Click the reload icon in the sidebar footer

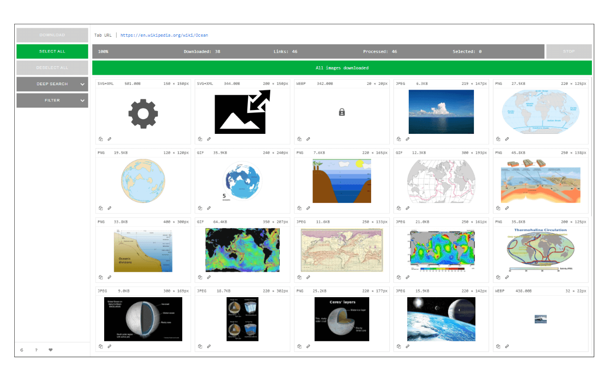pyautogui.click(x=22, y=350)
